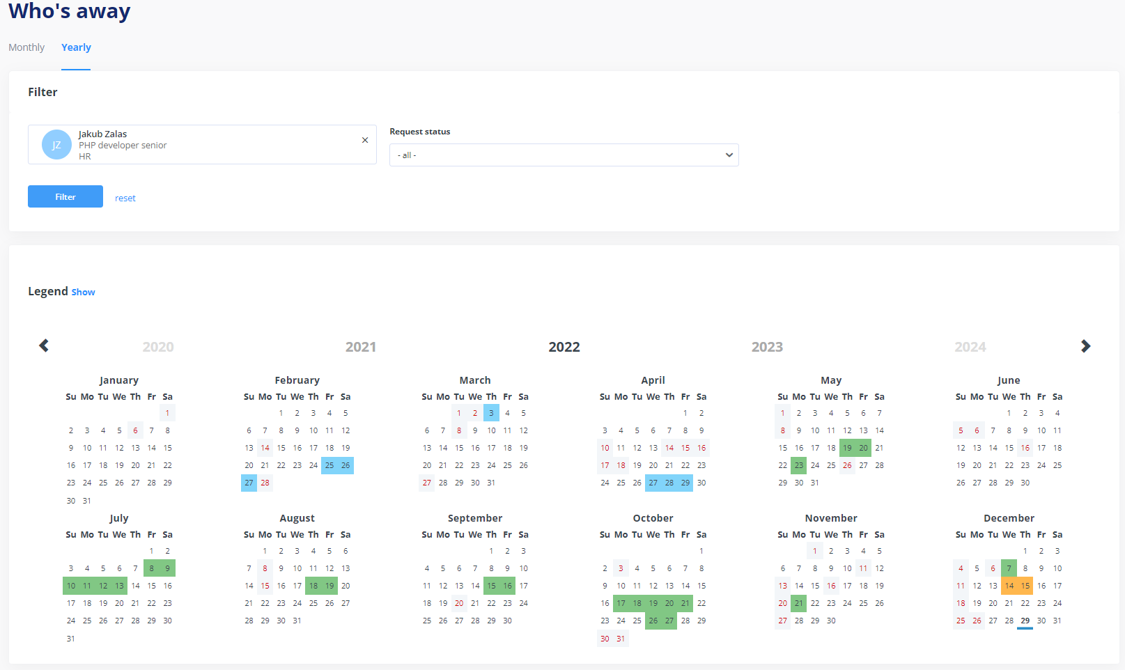Select year 2023 in year selector
The height and width of the screenshot is (670, 1125).
click(767, 347)
